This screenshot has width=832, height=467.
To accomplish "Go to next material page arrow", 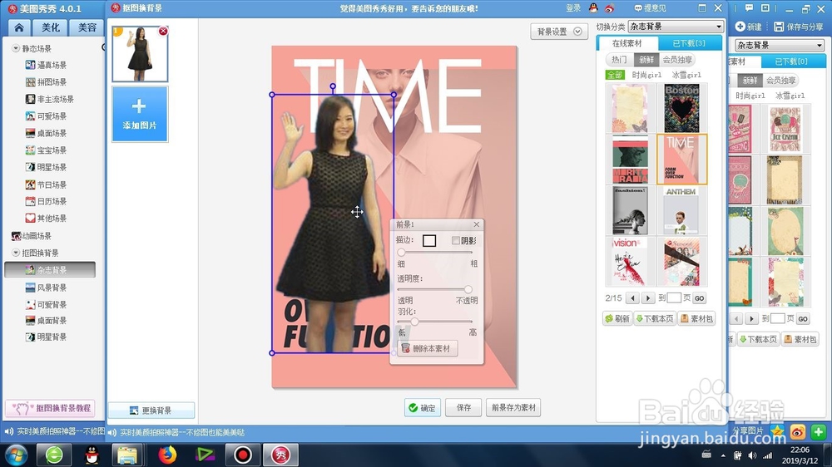I will [648, 298].
